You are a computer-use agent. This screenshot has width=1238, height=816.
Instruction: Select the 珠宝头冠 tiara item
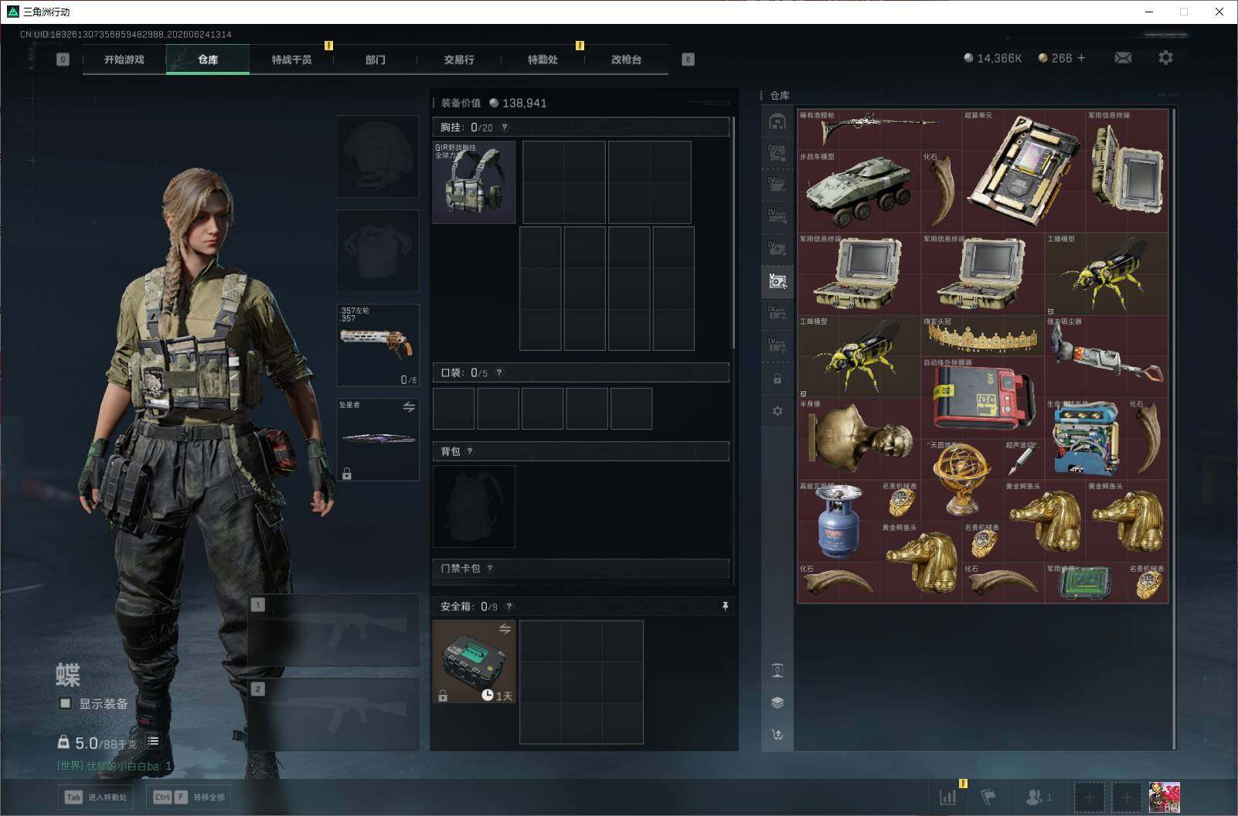982,335
